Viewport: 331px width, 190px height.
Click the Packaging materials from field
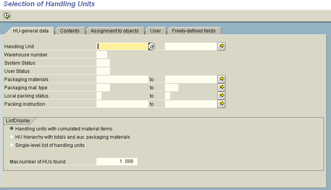pos(122,79)
